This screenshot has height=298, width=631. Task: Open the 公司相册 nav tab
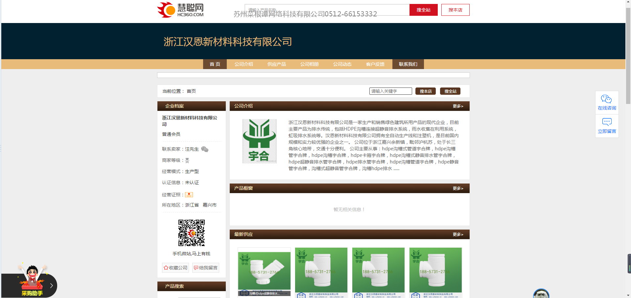(x=310, y=64)
